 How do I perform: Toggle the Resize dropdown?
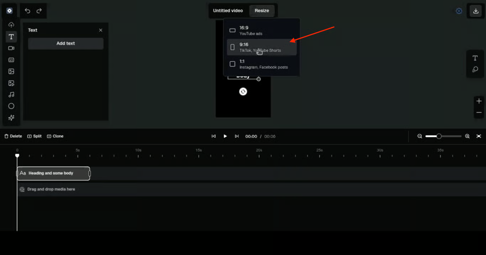(262, 11)
